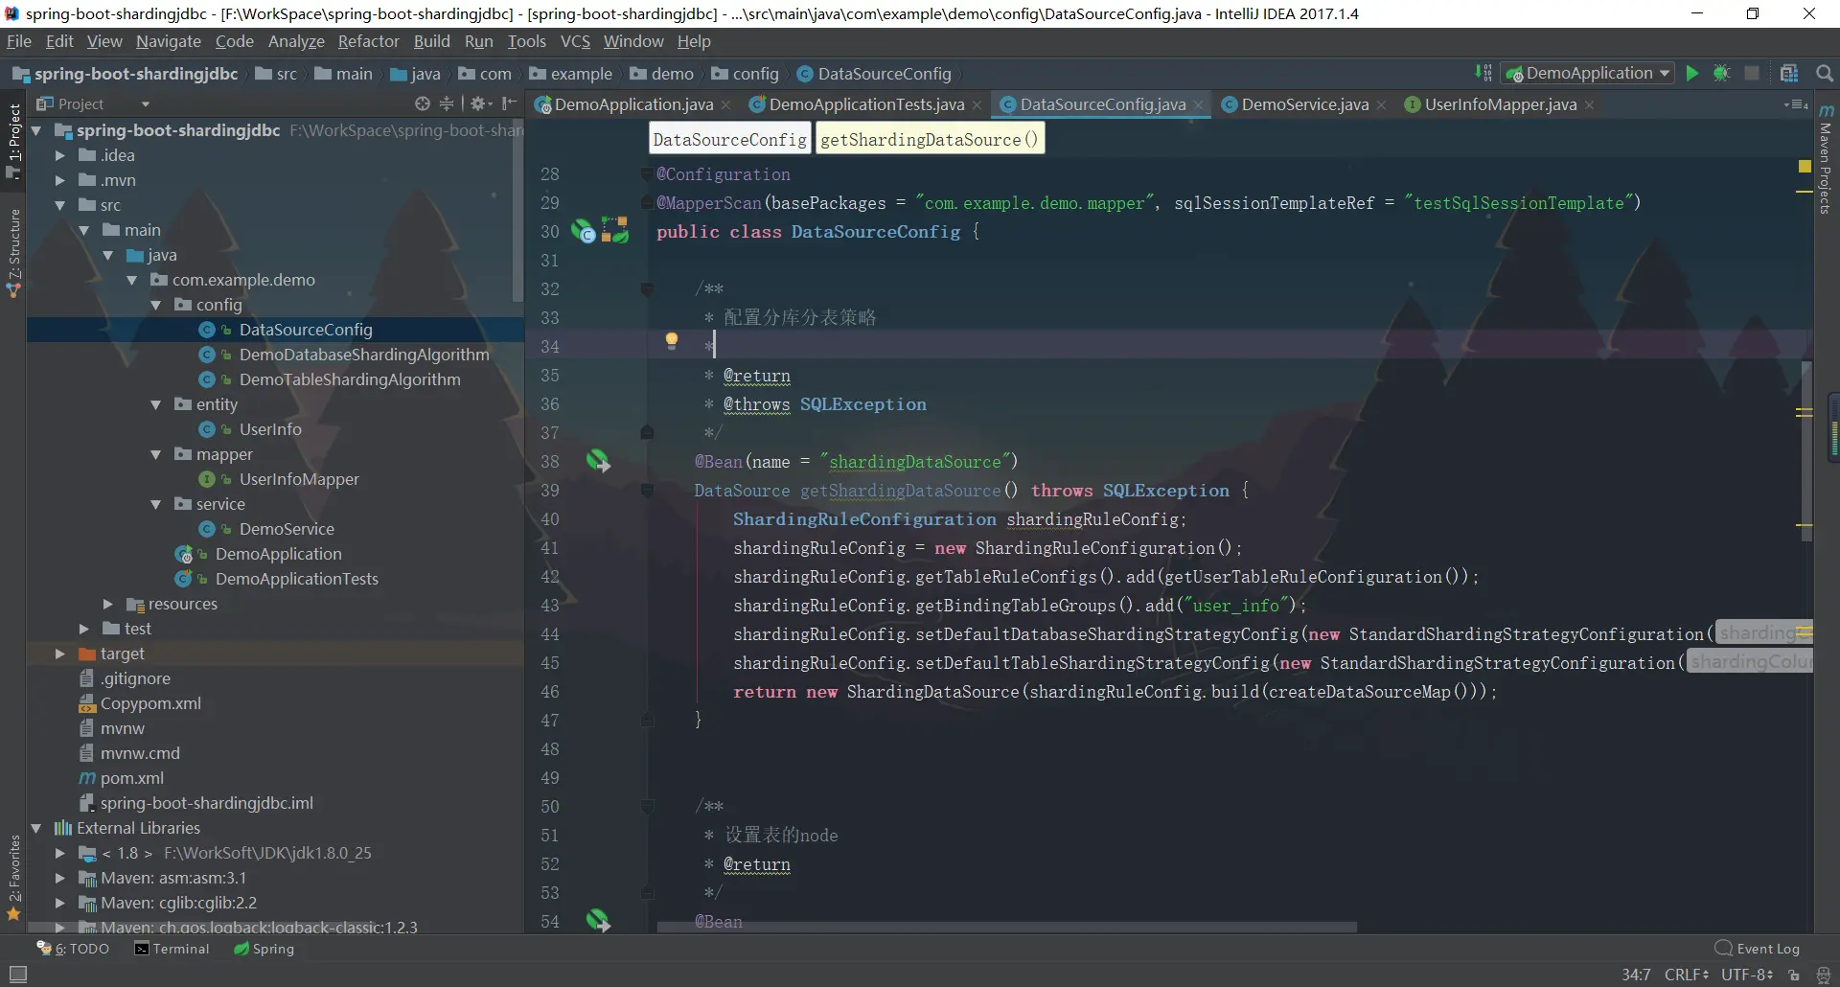The image size is (1840, 987).
Task: Click the tool windows quick access icon
Action: pos(17,974)
